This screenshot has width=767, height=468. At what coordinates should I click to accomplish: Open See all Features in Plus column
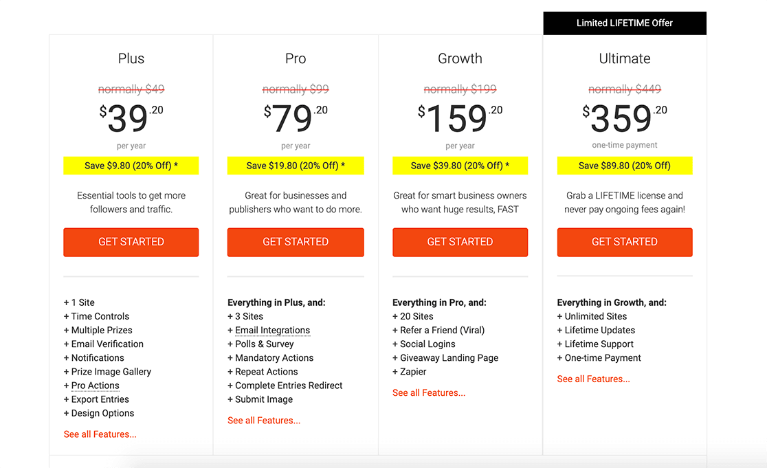(100, 434)
